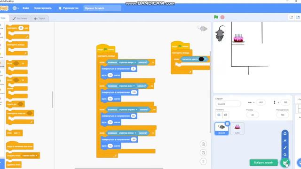
Task: Click the workspace horizontal scrollbar
Action: [x=119, y=168]
